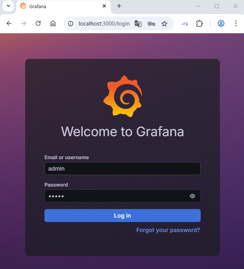
Task: Click the Log in button
Action: click(122, 216)
